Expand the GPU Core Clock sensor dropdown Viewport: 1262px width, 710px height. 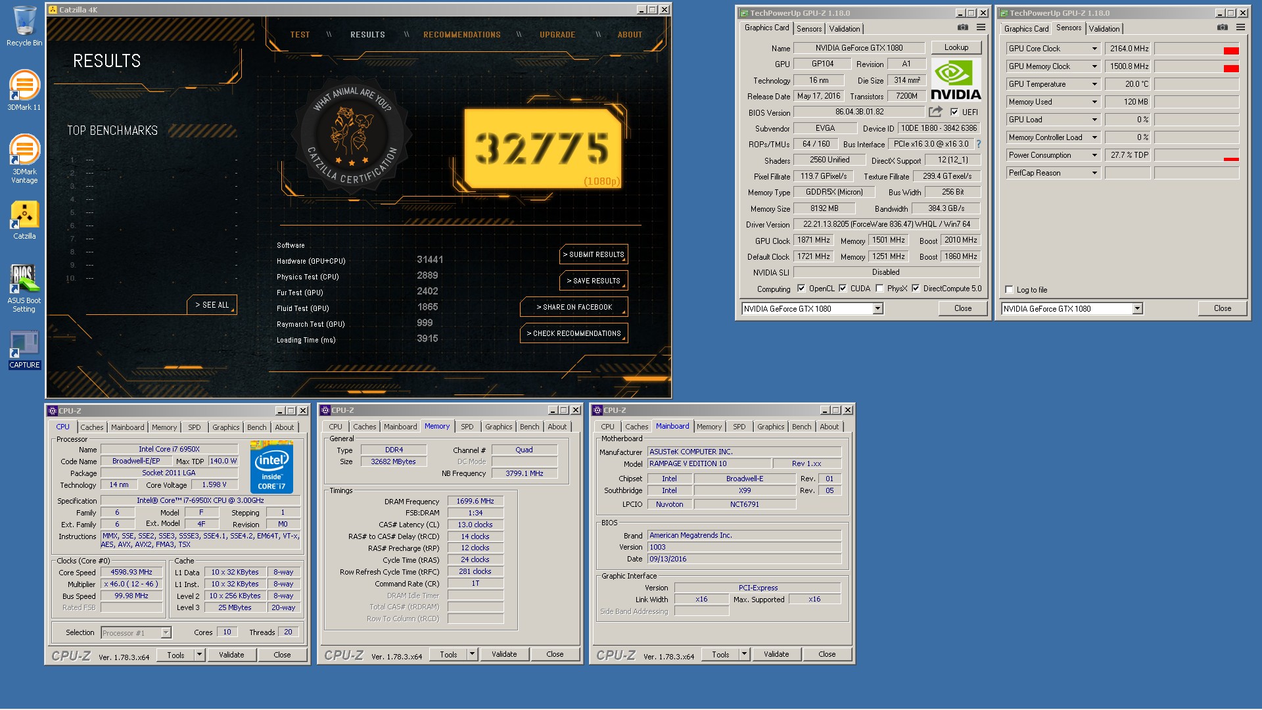tap(1094, 49)
